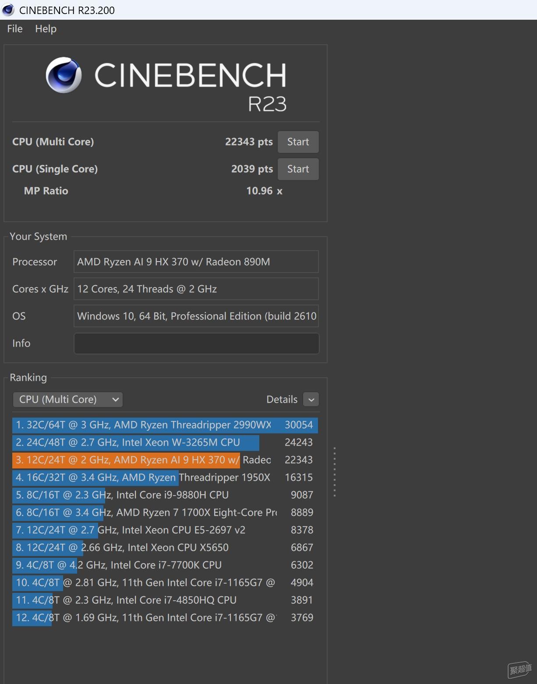Open the File menu
The image size is (537, 684).
click(15, 29)
